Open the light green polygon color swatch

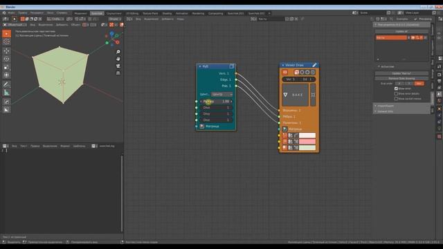[x=307, y=148]
